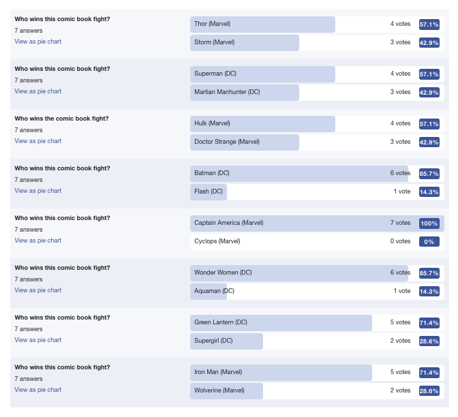View Iron Man vs Wolverine as pie chart
The height and width of the screenshot is (417, 458).
pos(38,390)
